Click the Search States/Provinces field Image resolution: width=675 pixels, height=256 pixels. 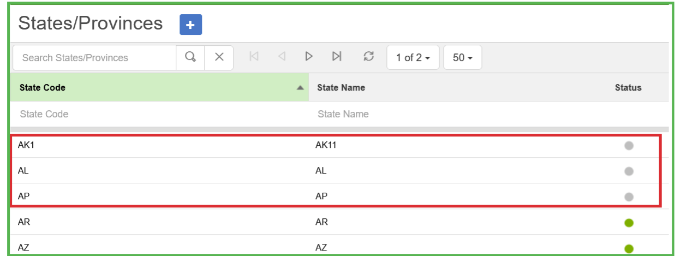click(x=94, y=57)
